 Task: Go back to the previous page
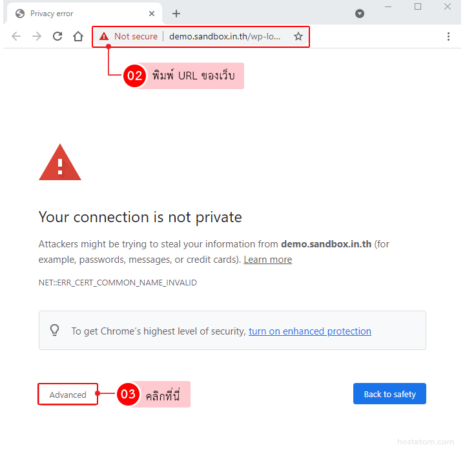point(16,37)
